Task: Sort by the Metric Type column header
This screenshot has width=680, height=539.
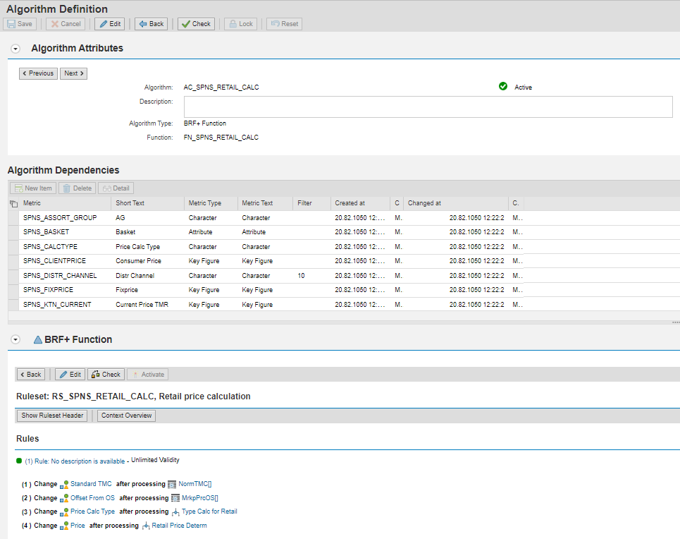Action: (x=204, y=203)
